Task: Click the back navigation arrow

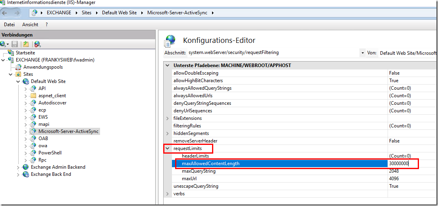Action: [x=5, y=13]
